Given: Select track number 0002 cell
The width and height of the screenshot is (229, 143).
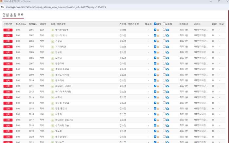Looking at the screenshot, I should 31,36.
